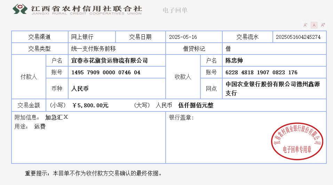Image resolution: width=333 pixels, height=185 pixels.
Task: Click additional info value 加急汇X
Action: tap(56, 117)
